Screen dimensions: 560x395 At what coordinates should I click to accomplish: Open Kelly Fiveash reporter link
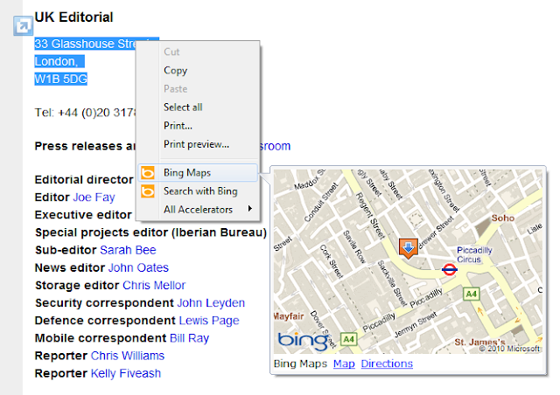tap(126, 373)
